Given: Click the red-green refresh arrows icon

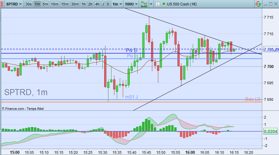Looking at the screenshot, I should [258, 4].
